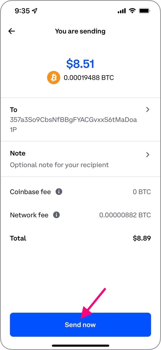
Task: Expand the Note row chevron
Action: point(148,155)
